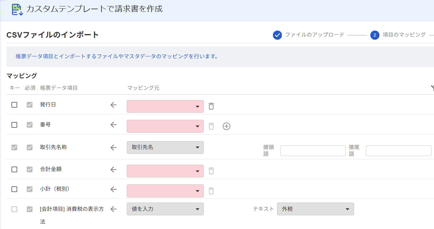Click the キー column header
This screenshot has height=229, width=434.
[x=15, y=88]
